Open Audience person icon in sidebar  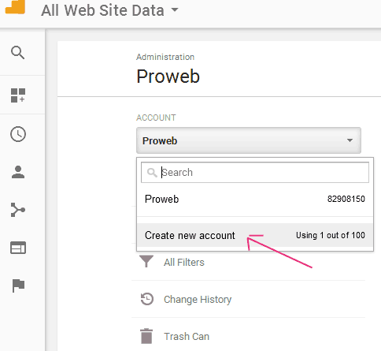coord(18,172)
